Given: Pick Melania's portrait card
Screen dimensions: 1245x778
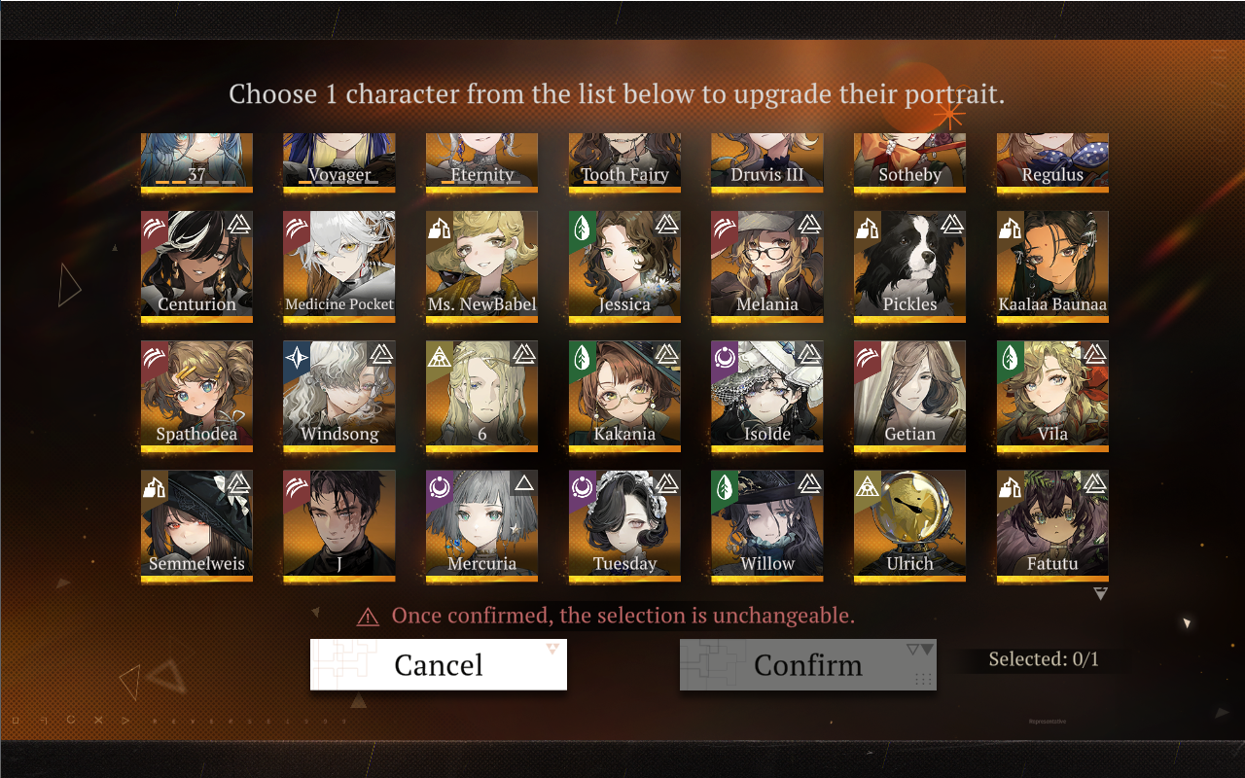Looking at the screenshot, I should point(767,266).
